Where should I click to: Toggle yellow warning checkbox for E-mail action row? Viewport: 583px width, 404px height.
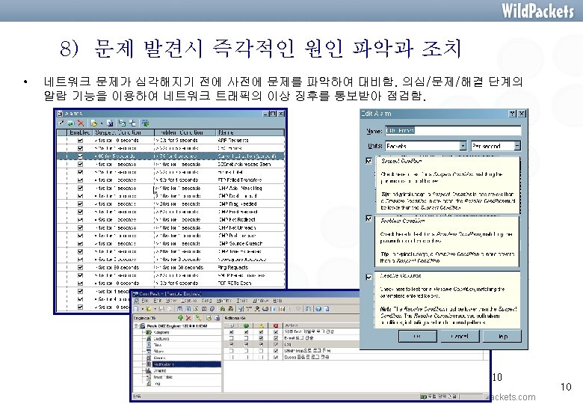click(261, 338)
